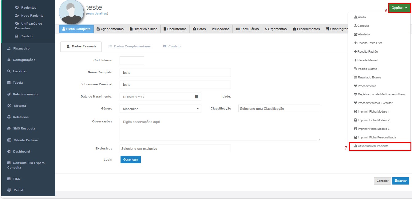Switch to the Agendamentos tab
412x199 pixels.
pyautogui.click(x=110, y=29)
